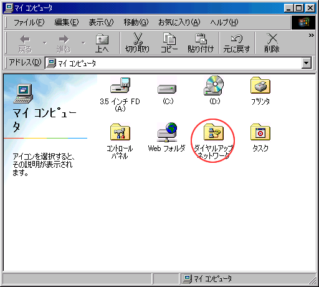Show more toolbar buttons via chevron

(311, 36)
